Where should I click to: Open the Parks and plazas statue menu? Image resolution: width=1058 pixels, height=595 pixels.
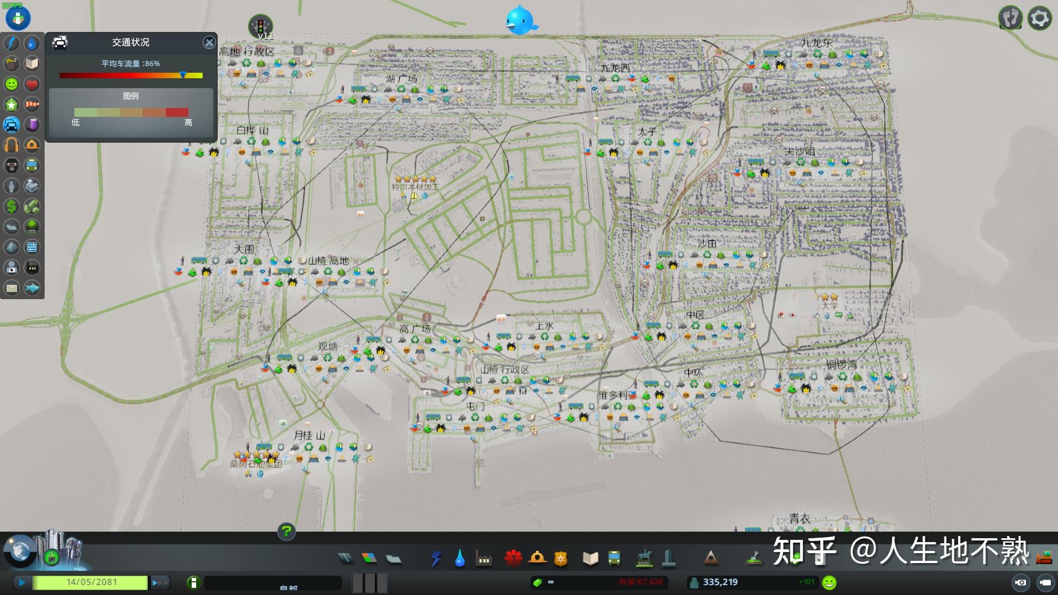643,558
